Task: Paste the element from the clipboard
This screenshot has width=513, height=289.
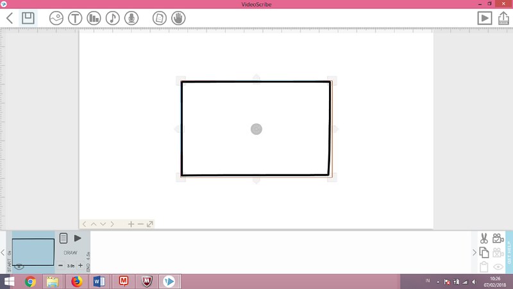Action: pyautogui.click(x=484, y=267)
